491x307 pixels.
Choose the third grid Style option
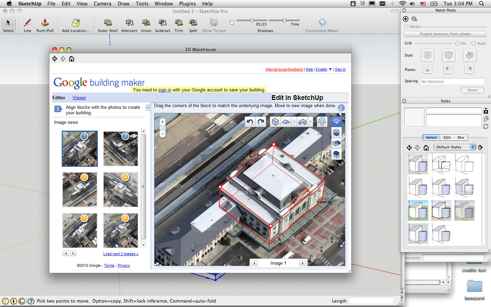point(470,55)
